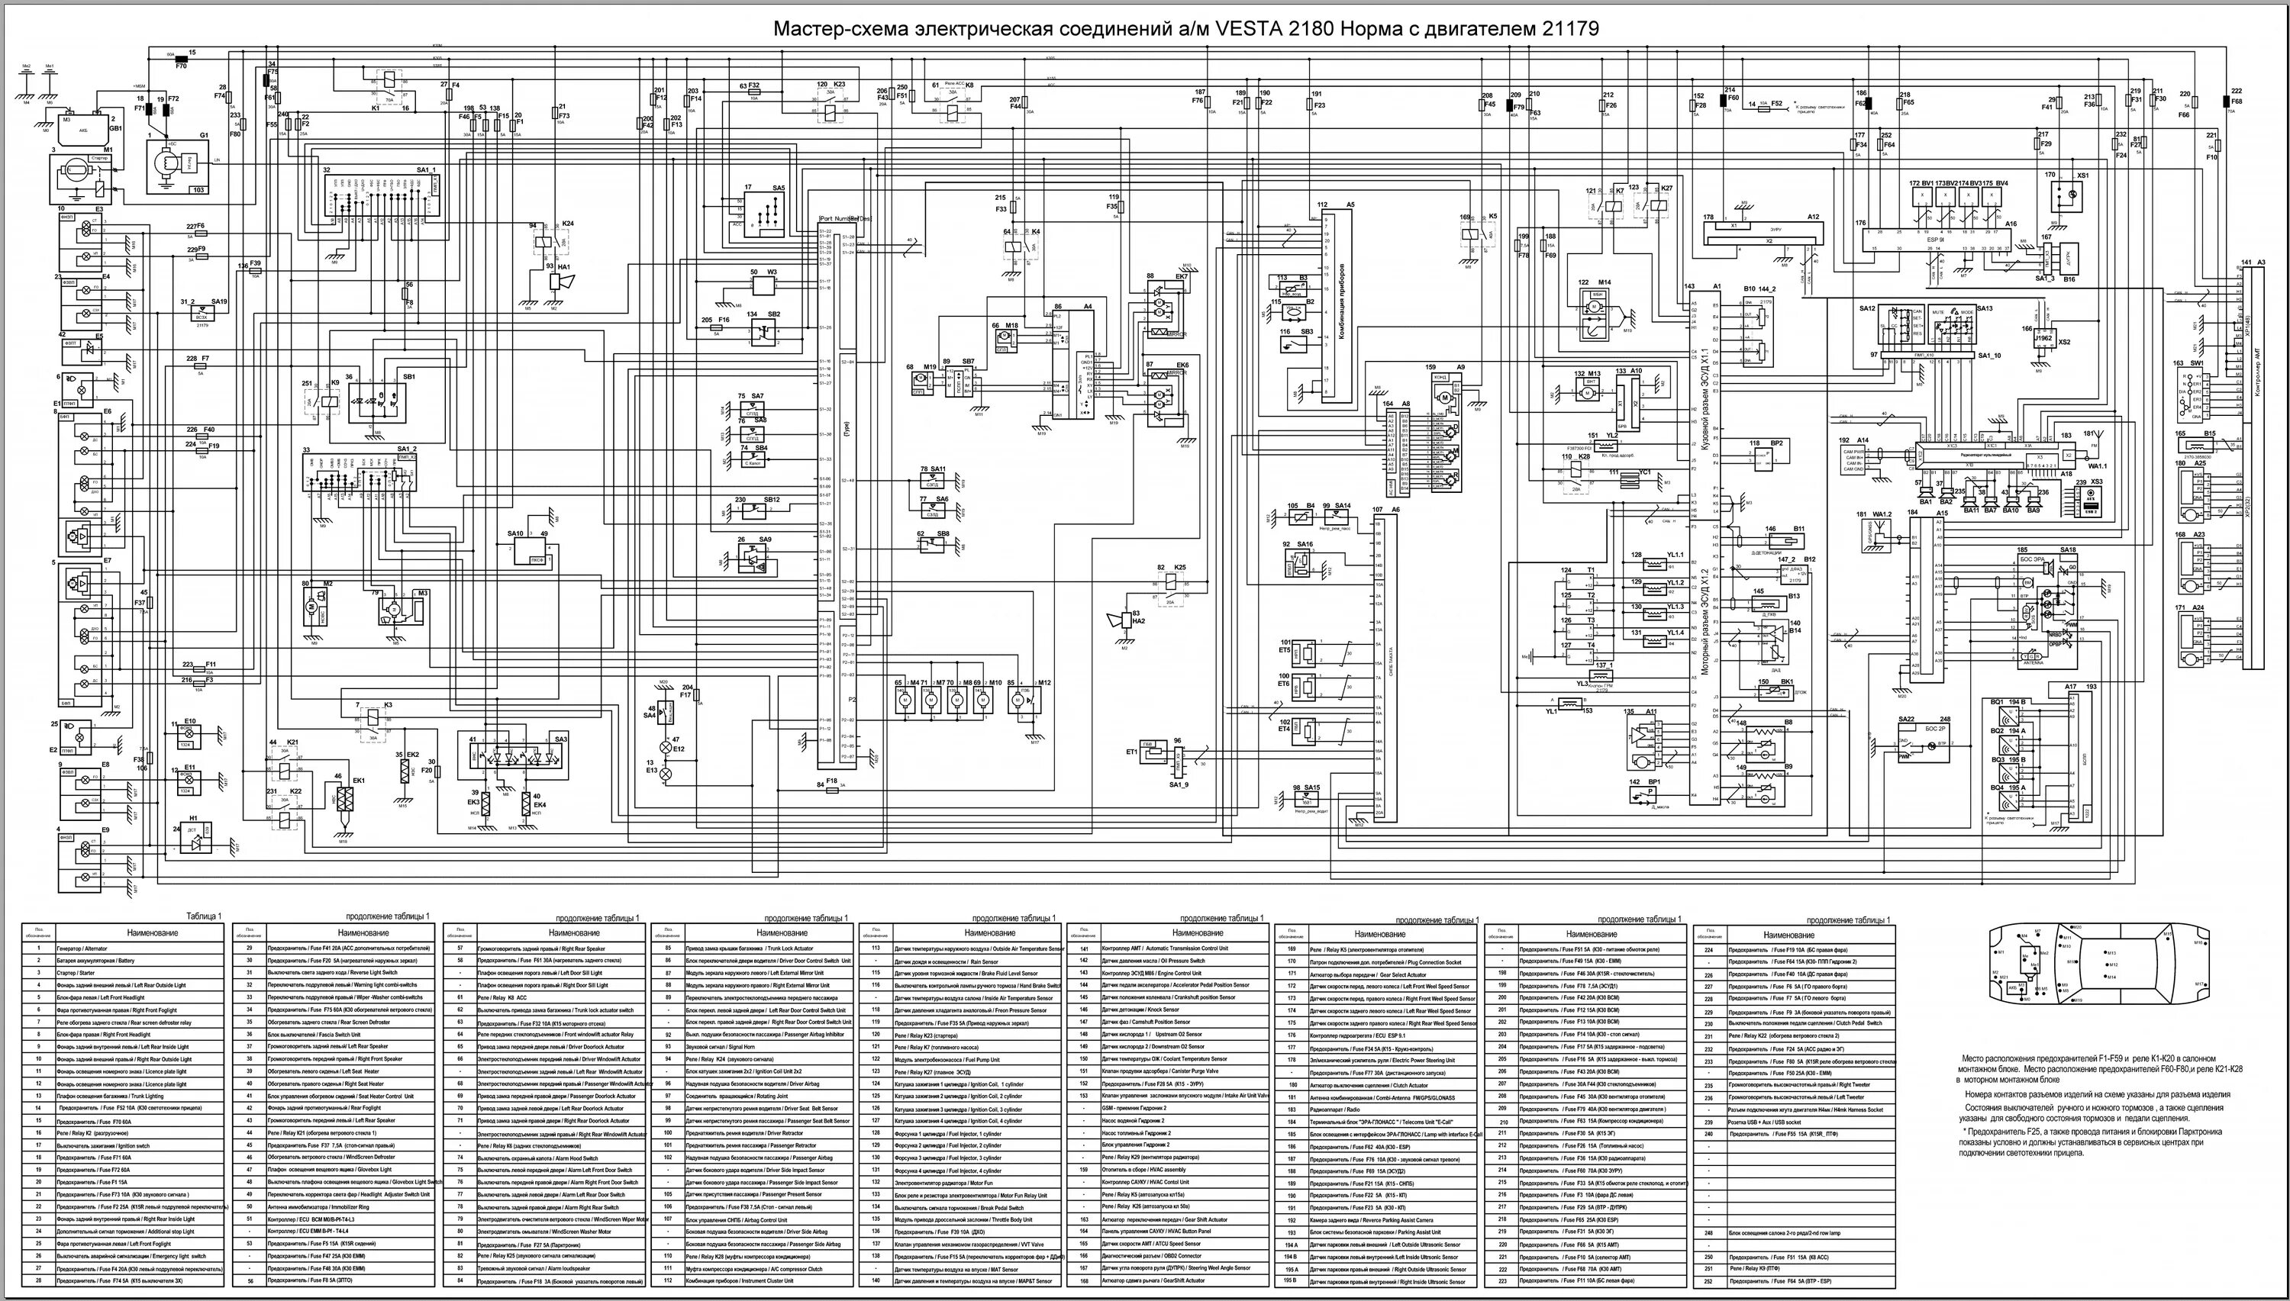Click row "Trunk Lighting" numbered 13
Screen dimensions: 2290x1301
point(124,1096)
